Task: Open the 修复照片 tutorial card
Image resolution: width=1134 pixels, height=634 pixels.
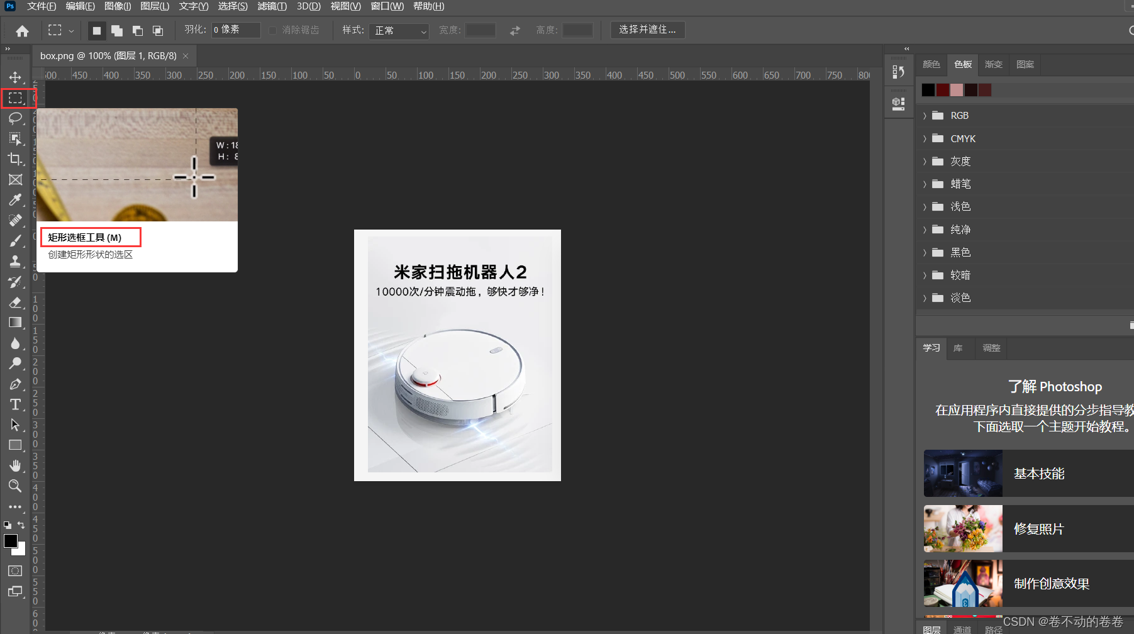Action: [1029, 529]
